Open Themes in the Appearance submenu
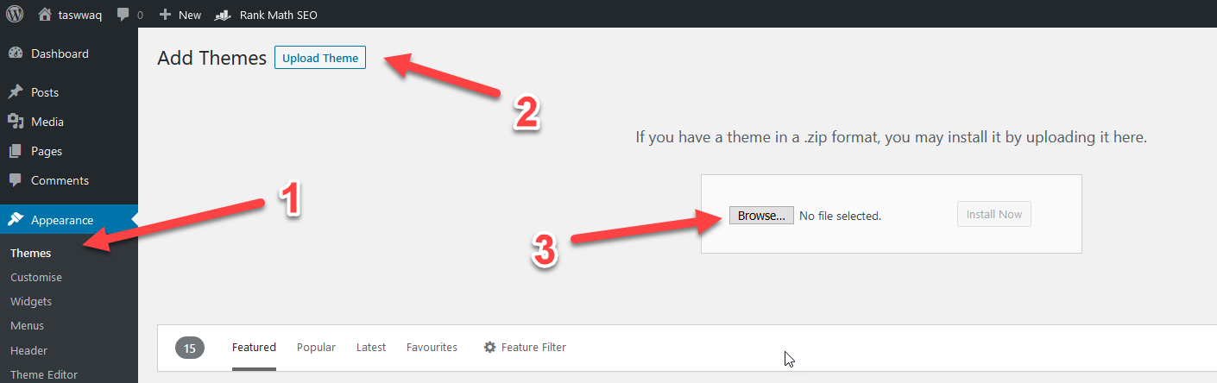The image size is (1217, 383). [x=30, y=253]
